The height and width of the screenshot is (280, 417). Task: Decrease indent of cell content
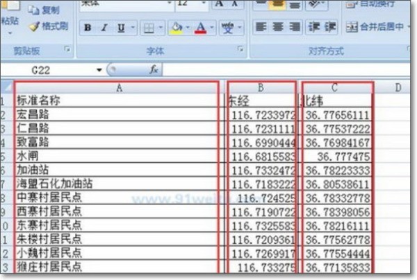(x=314, y=28)
